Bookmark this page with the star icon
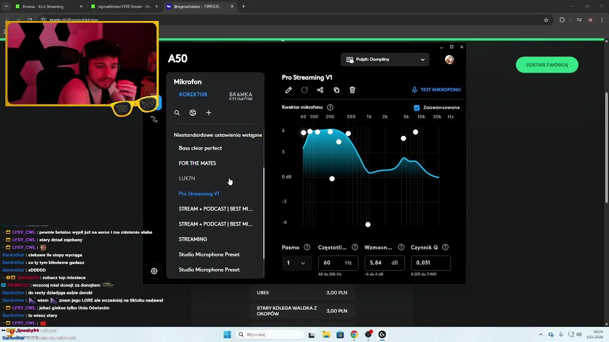The width and height of the screenshot is (609, 342). tap(546, 20)
